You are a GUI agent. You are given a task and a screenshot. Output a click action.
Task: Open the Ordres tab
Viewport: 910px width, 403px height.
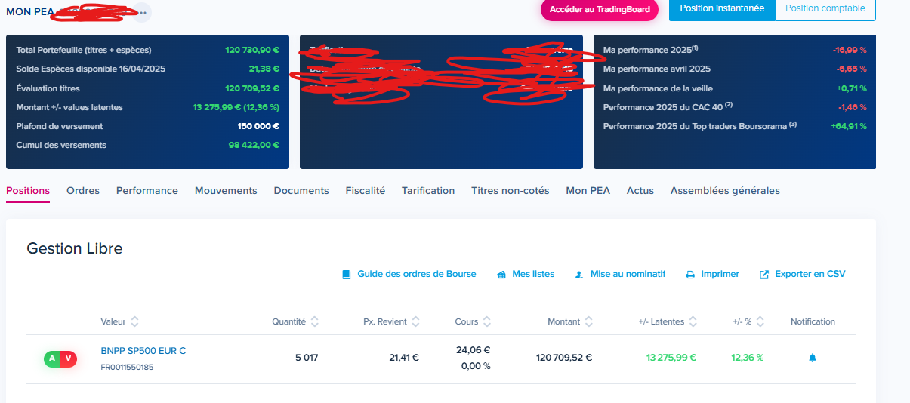(83, 191)
